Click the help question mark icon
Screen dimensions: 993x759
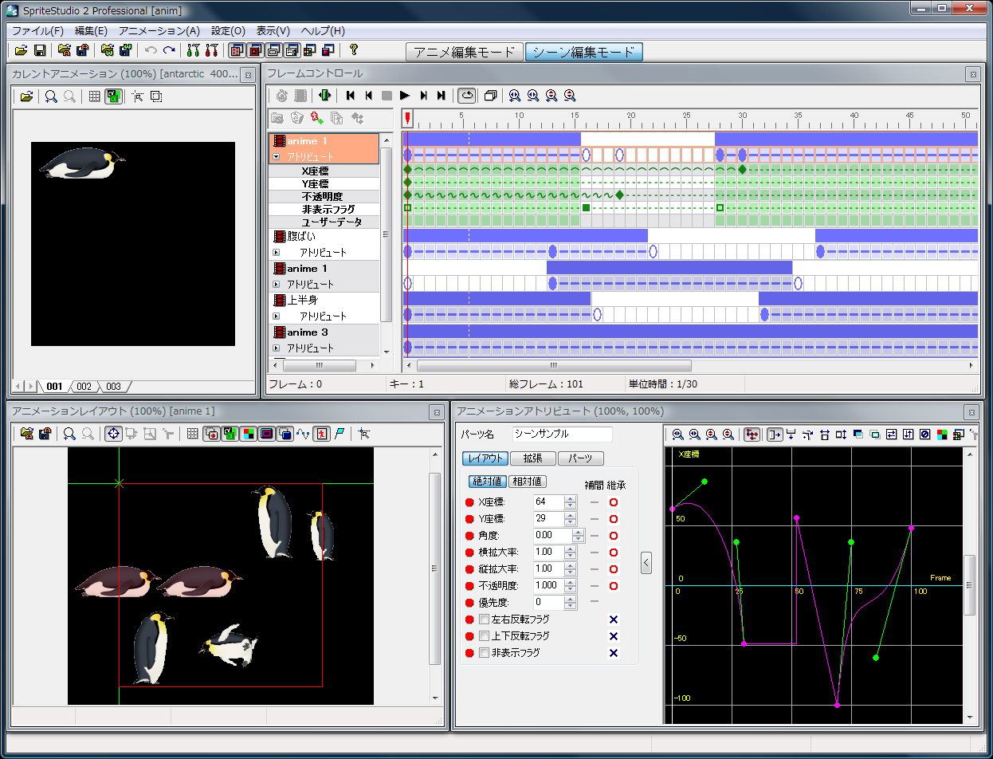click(354, 50)
